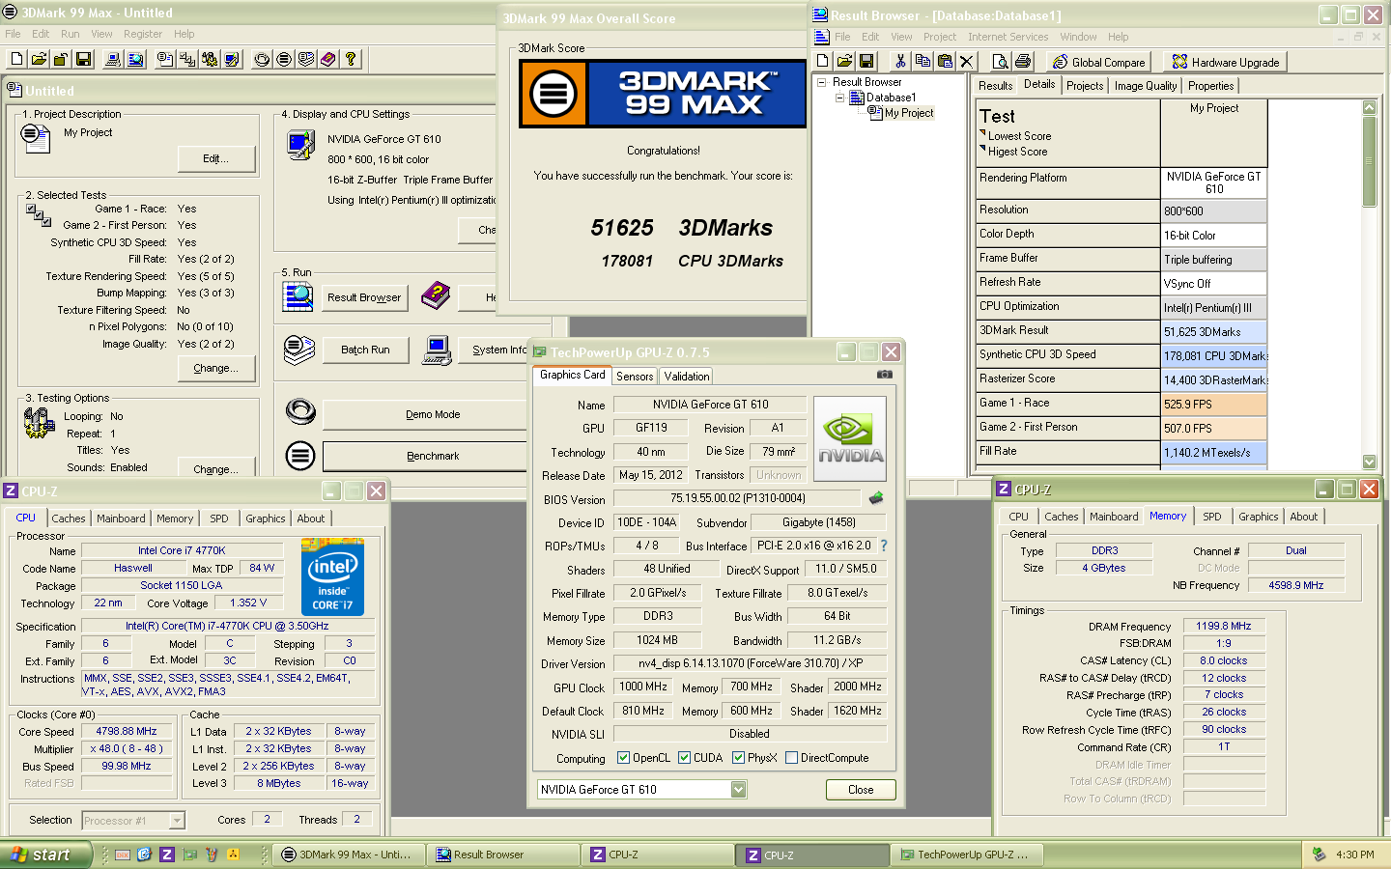Viewport: 1391px width, 869px height.
Task: Toggle OpenCL checkbox in GPU-Z
Action: tap(623, 758)
